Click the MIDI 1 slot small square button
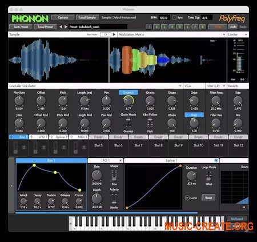This screenshot has width=257, height=242. pyautogui.click(x=84, y=147)
